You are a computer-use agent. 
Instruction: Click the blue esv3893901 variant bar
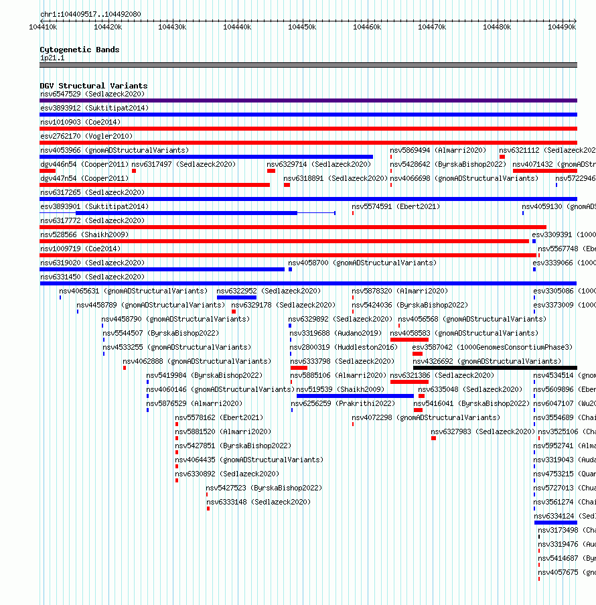pyautogui.click(x=186, y=213)
